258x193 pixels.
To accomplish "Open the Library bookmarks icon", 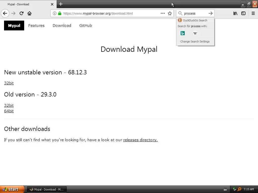I will 235,13.
